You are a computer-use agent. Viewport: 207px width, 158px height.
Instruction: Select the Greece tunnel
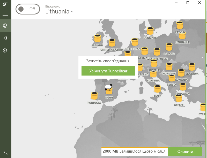click(179, 98)
